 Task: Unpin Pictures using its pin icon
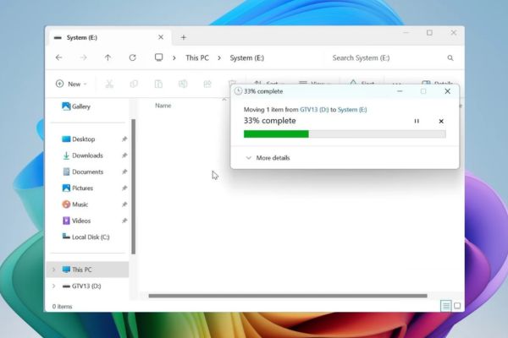(x=124, y=188)
